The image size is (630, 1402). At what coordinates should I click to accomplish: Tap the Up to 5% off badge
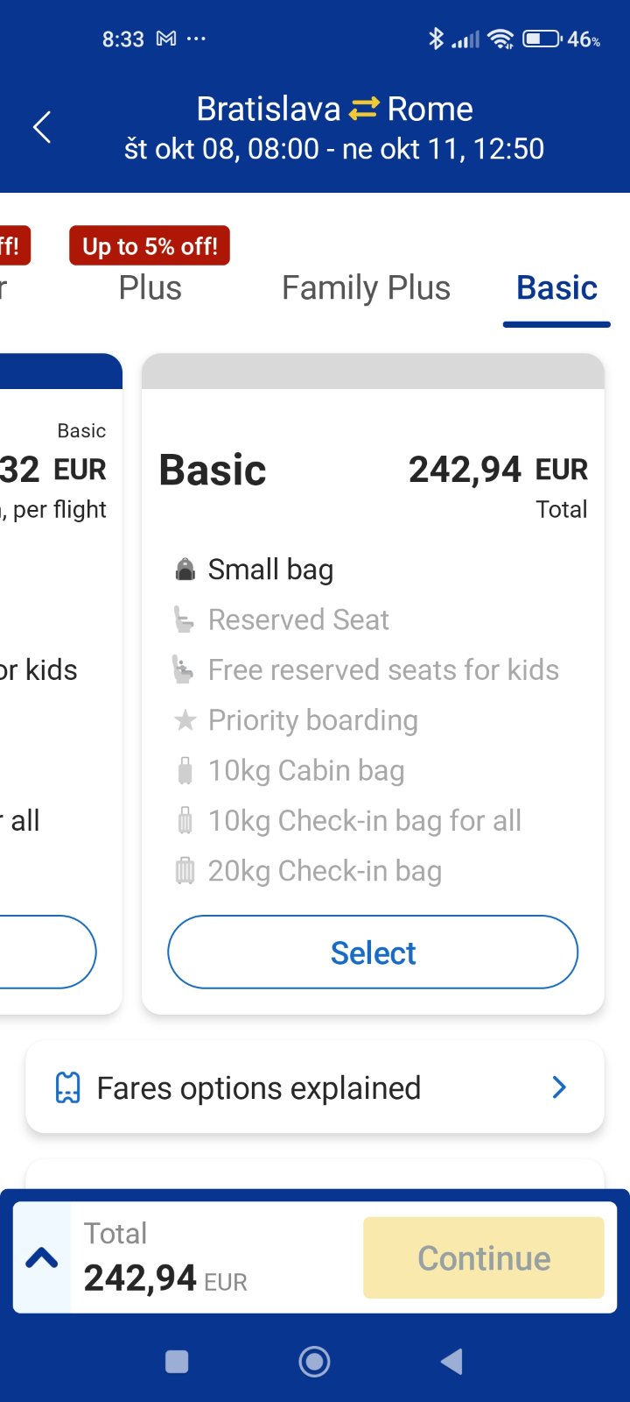(x=150, y=246)
